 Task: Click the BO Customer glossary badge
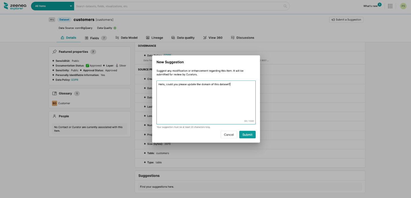(54, 103)
